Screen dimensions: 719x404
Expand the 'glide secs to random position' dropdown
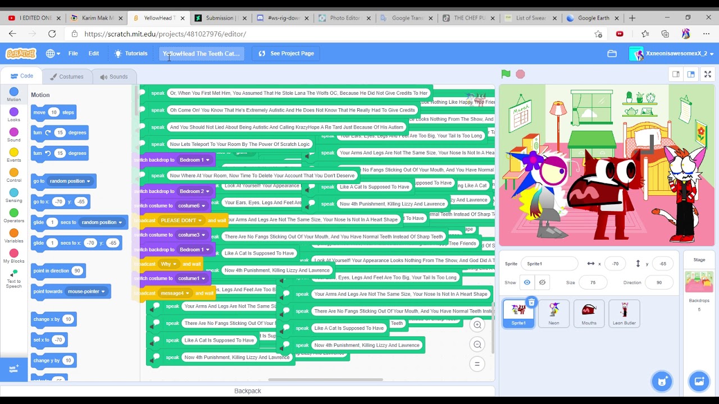[x=120, y=222]
